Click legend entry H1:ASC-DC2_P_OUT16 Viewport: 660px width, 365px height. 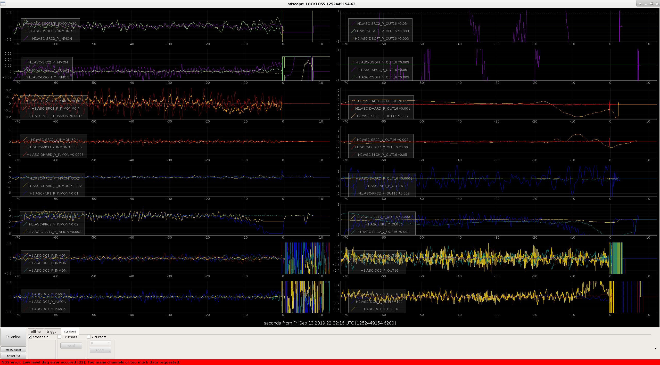pyautogui.click(x=379, y=270)
